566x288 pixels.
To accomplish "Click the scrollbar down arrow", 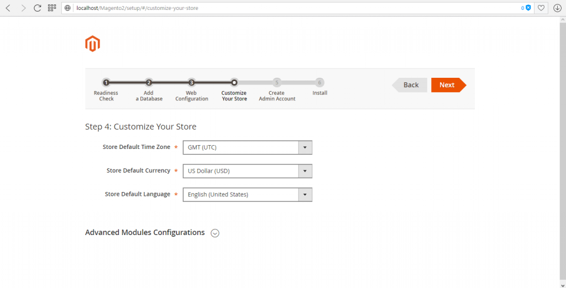I will 563,284.
